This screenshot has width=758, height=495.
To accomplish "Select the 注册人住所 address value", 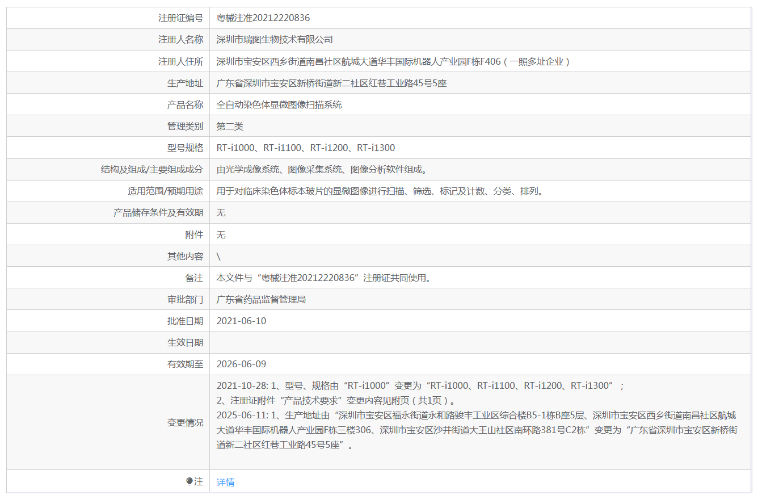I will (x=393, y=61).
